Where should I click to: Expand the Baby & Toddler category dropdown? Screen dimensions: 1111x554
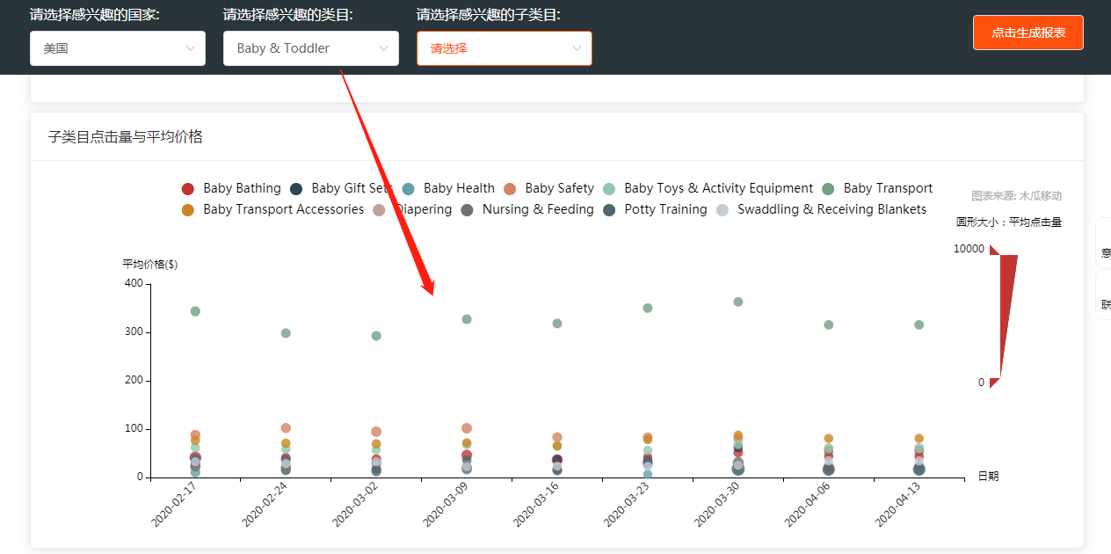pos(311,48)
